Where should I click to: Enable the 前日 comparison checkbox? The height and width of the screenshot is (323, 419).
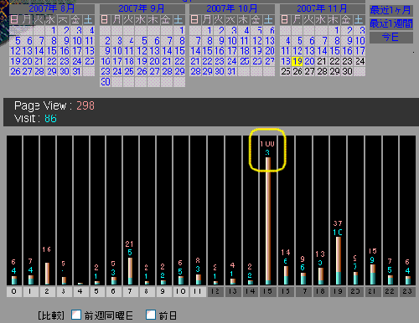(151, 315)
